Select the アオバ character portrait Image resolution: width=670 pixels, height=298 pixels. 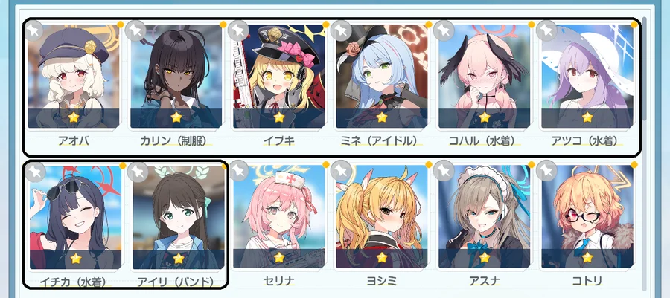[74, 76]
